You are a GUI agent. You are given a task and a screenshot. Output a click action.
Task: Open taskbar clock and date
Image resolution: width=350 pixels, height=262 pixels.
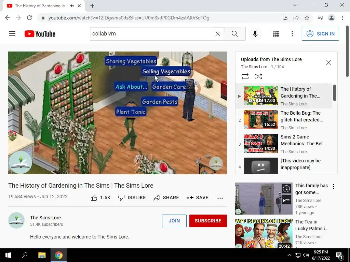point(321,255)
